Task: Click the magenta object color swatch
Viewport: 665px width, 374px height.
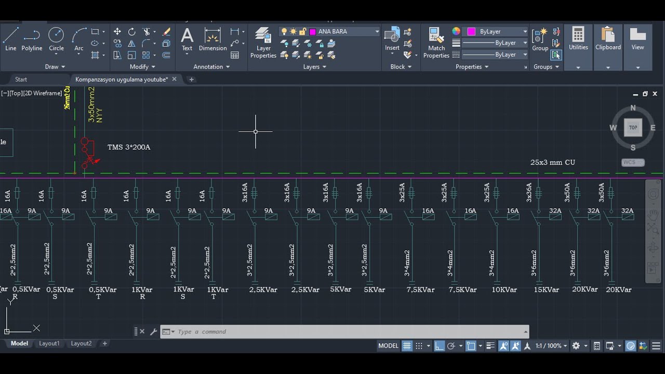Action: (471, 32)
